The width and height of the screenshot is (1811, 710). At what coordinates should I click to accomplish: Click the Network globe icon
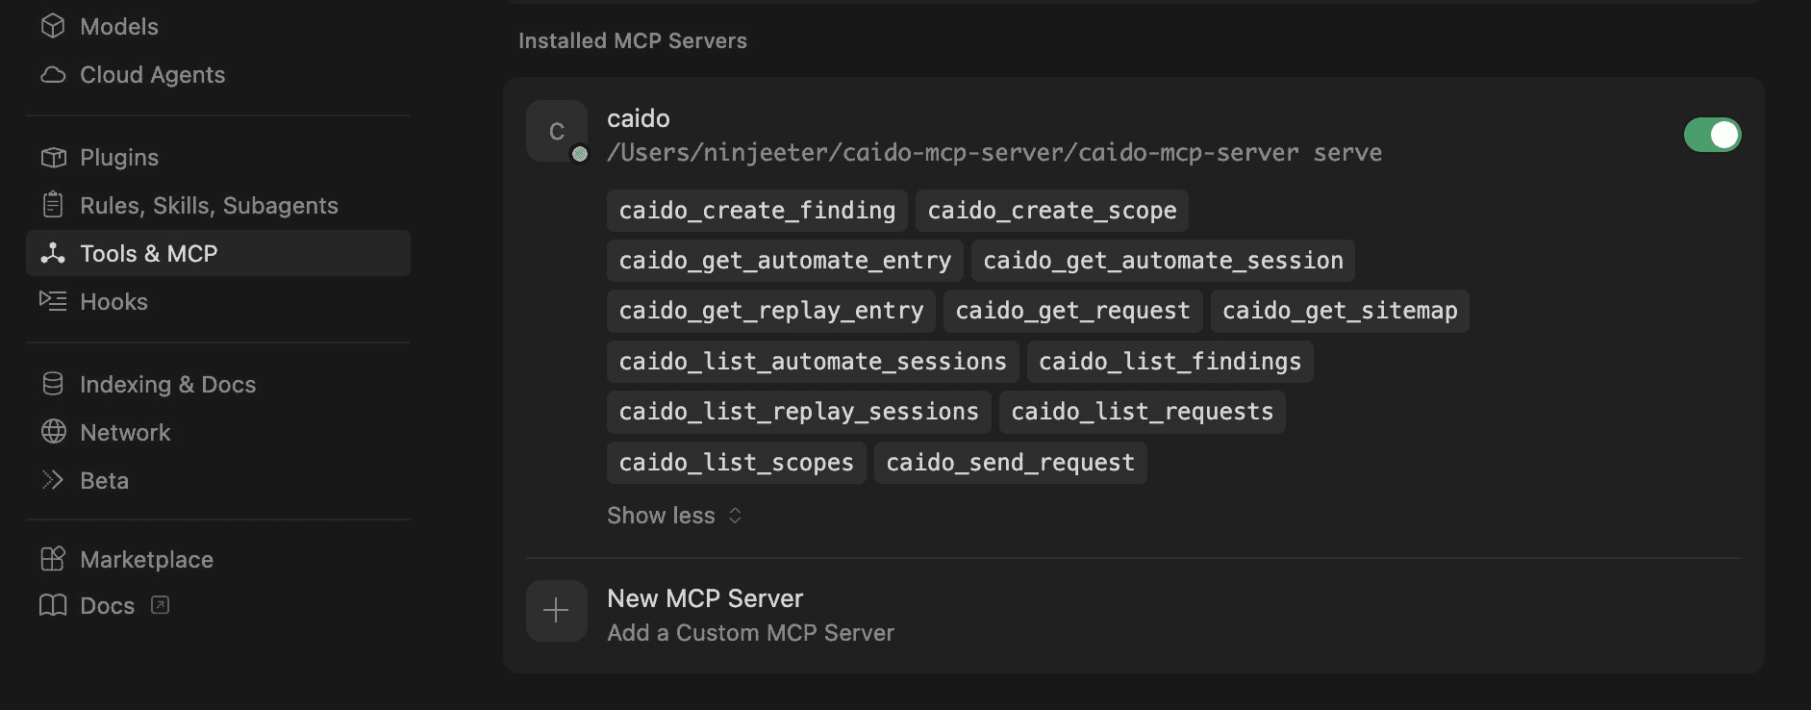54,432
